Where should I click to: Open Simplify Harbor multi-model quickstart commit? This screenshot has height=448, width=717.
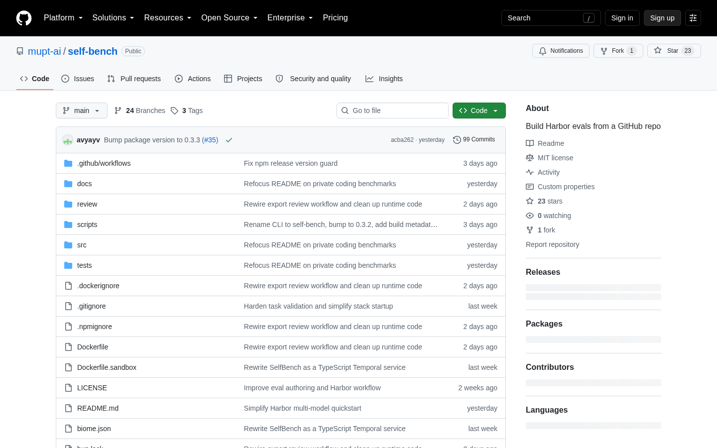click(303, 408)
